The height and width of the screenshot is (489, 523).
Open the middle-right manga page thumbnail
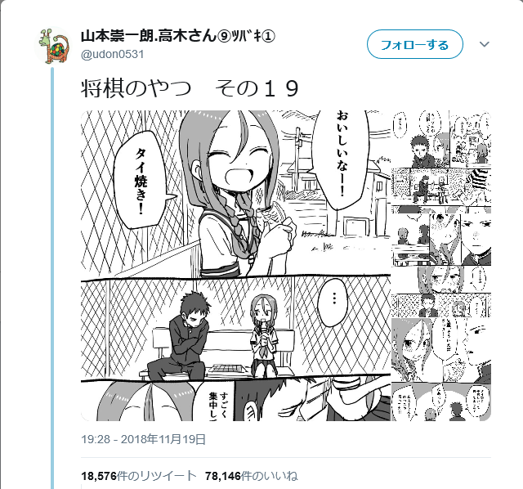click(441, 266)
